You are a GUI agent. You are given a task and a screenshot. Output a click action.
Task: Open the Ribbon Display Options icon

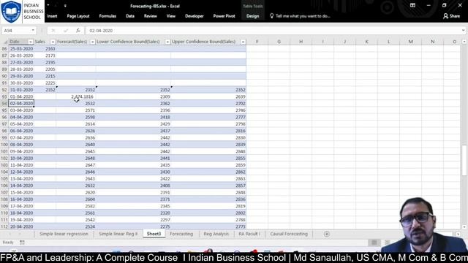[x=412, y=5]
